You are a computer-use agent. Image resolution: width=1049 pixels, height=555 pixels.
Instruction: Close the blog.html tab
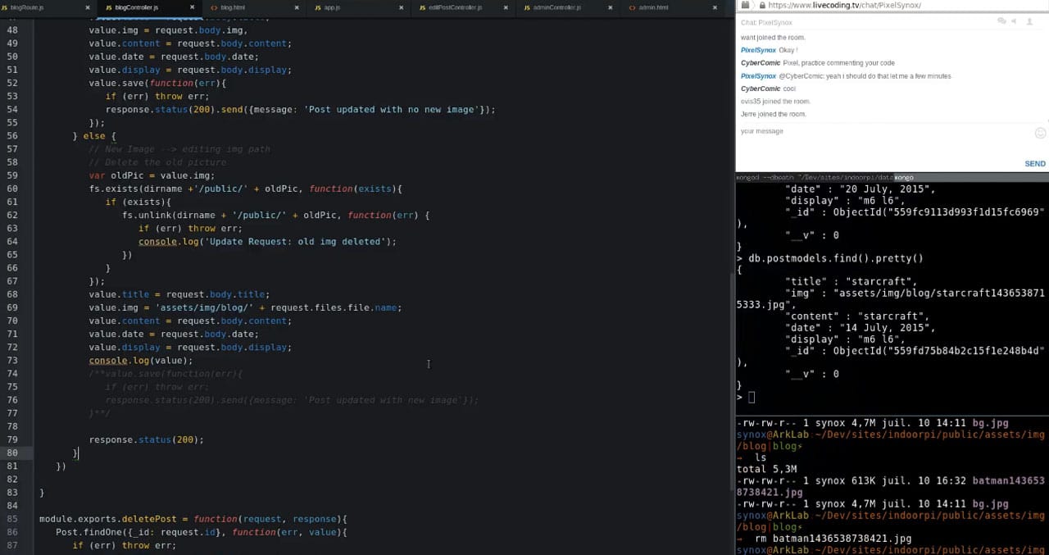(297, 6)
